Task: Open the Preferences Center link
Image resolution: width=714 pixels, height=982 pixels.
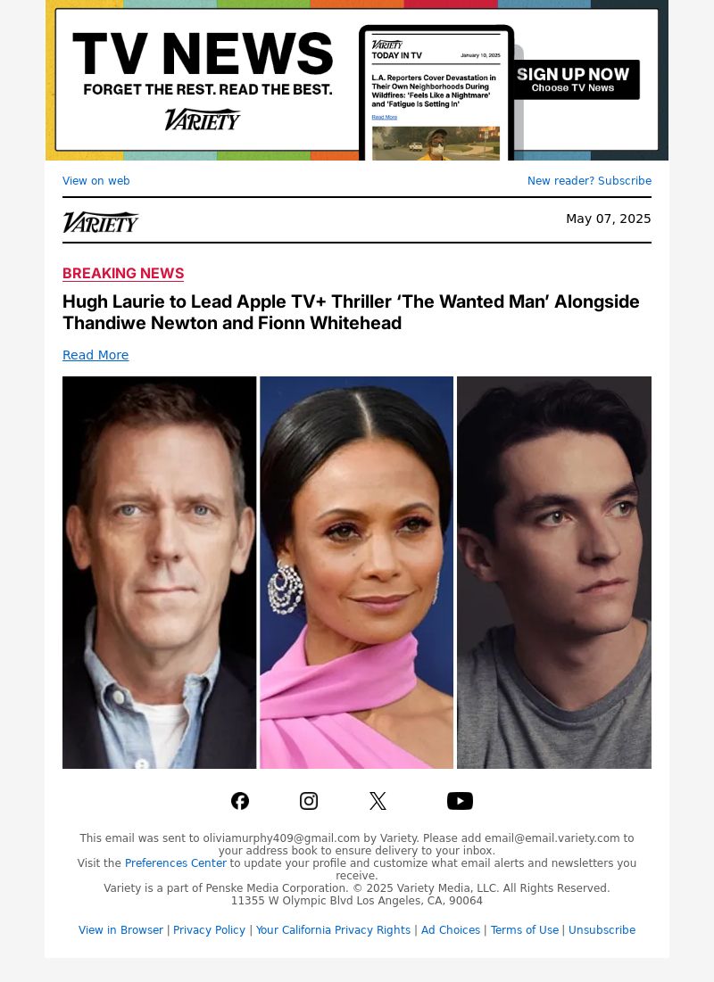Action: pos(176,863)
